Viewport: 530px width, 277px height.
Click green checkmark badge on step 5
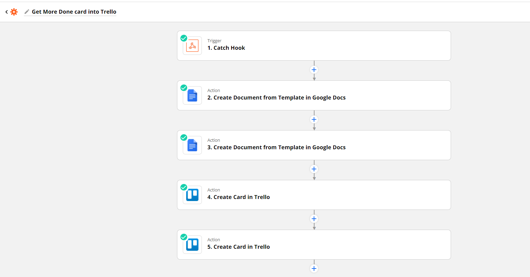[184, 237]
